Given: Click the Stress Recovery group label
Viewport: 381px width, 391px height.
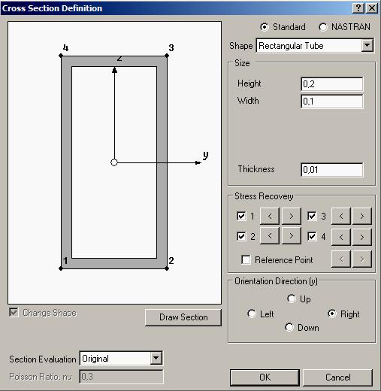Looking at the screenshot, I should 264,196.
